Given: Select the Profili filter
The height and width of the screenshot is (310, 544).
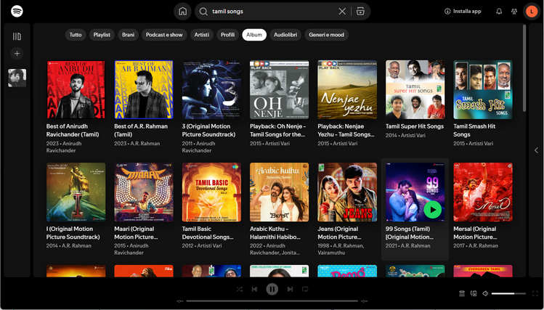Looking at the screenshot, I should pos(227,35).
